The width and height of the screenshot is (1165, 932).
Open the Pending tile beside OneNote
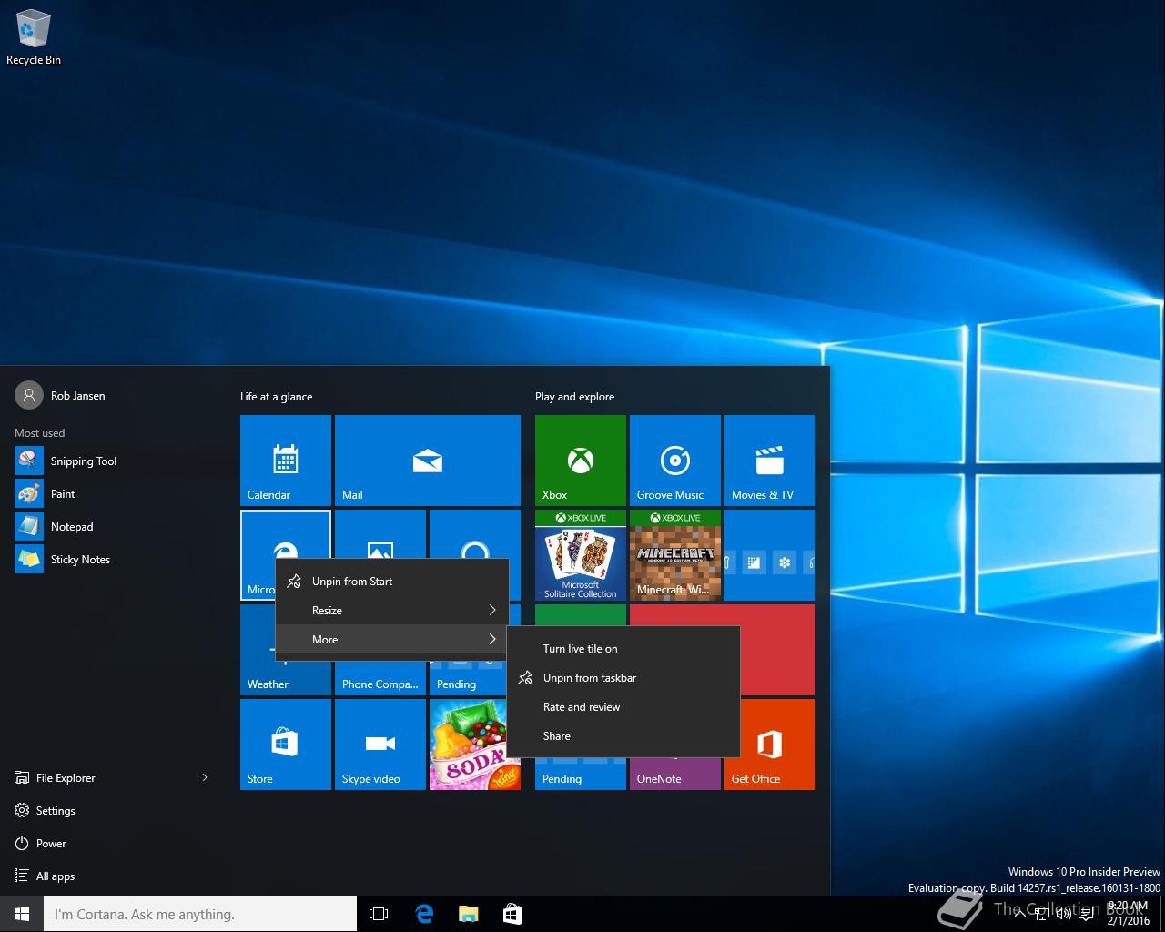(x=581, y=774)
